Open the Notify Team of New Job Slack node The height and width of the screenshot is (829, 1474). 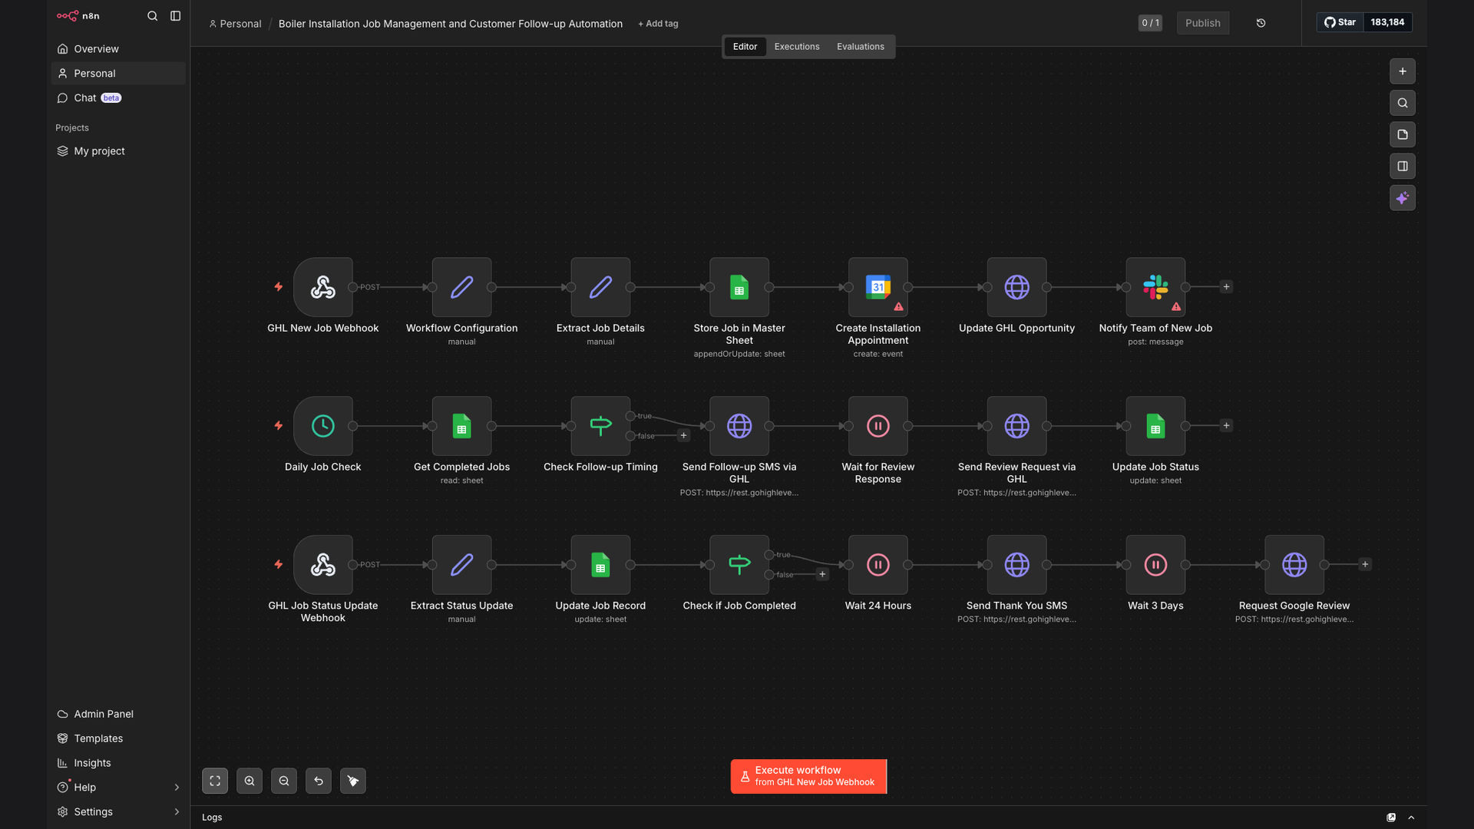[1155, 287]
